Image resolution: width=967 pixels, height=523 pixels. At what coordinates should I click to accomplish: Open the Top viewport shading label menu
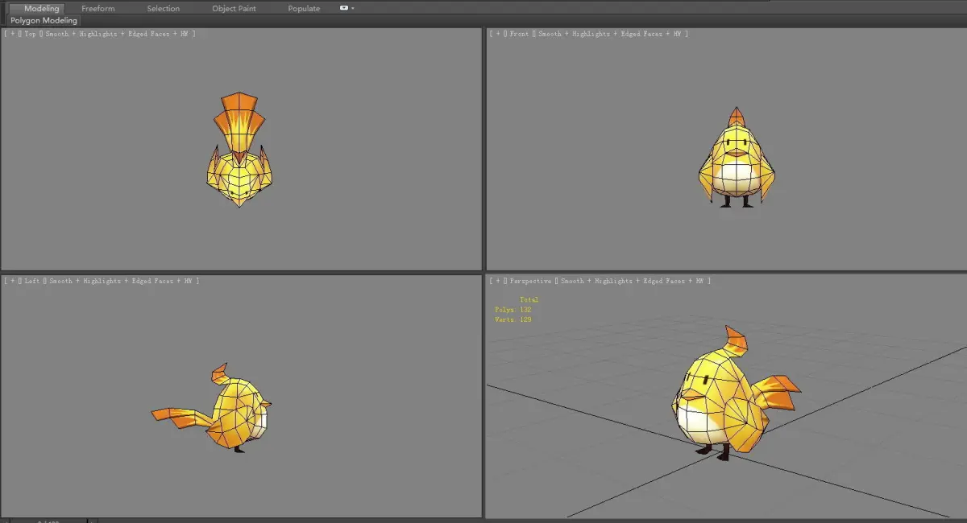(118, 34)
